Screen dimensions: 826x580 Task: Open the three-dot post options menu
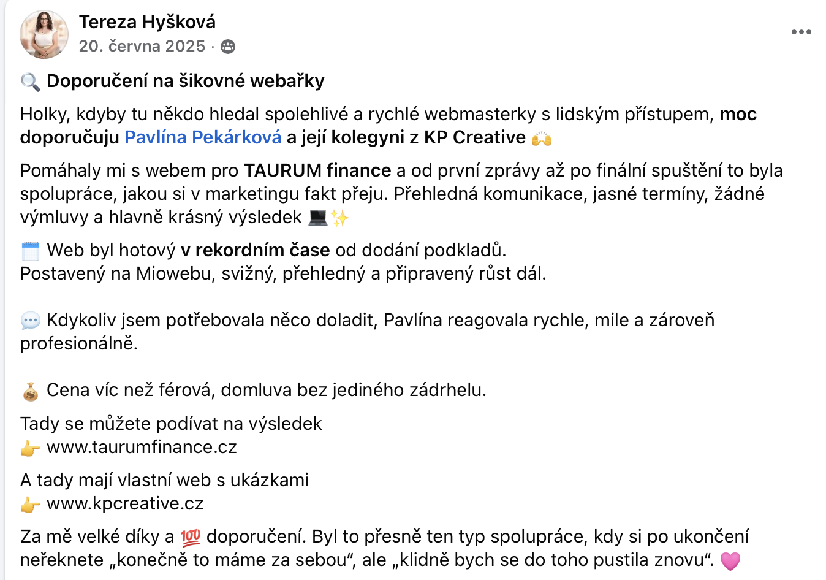801,32
